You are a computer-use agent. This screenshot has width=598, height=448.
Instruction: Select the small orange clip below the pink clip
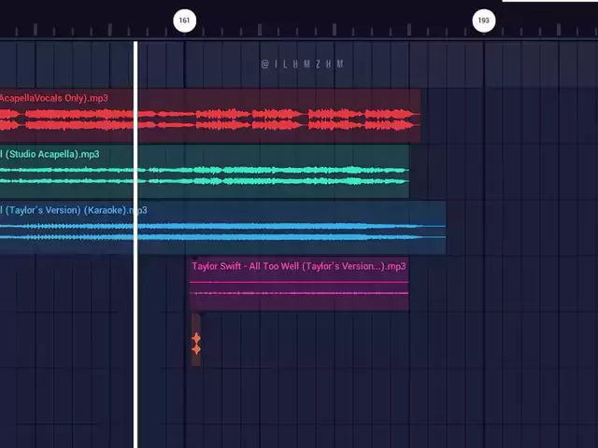tap(196, 343)
